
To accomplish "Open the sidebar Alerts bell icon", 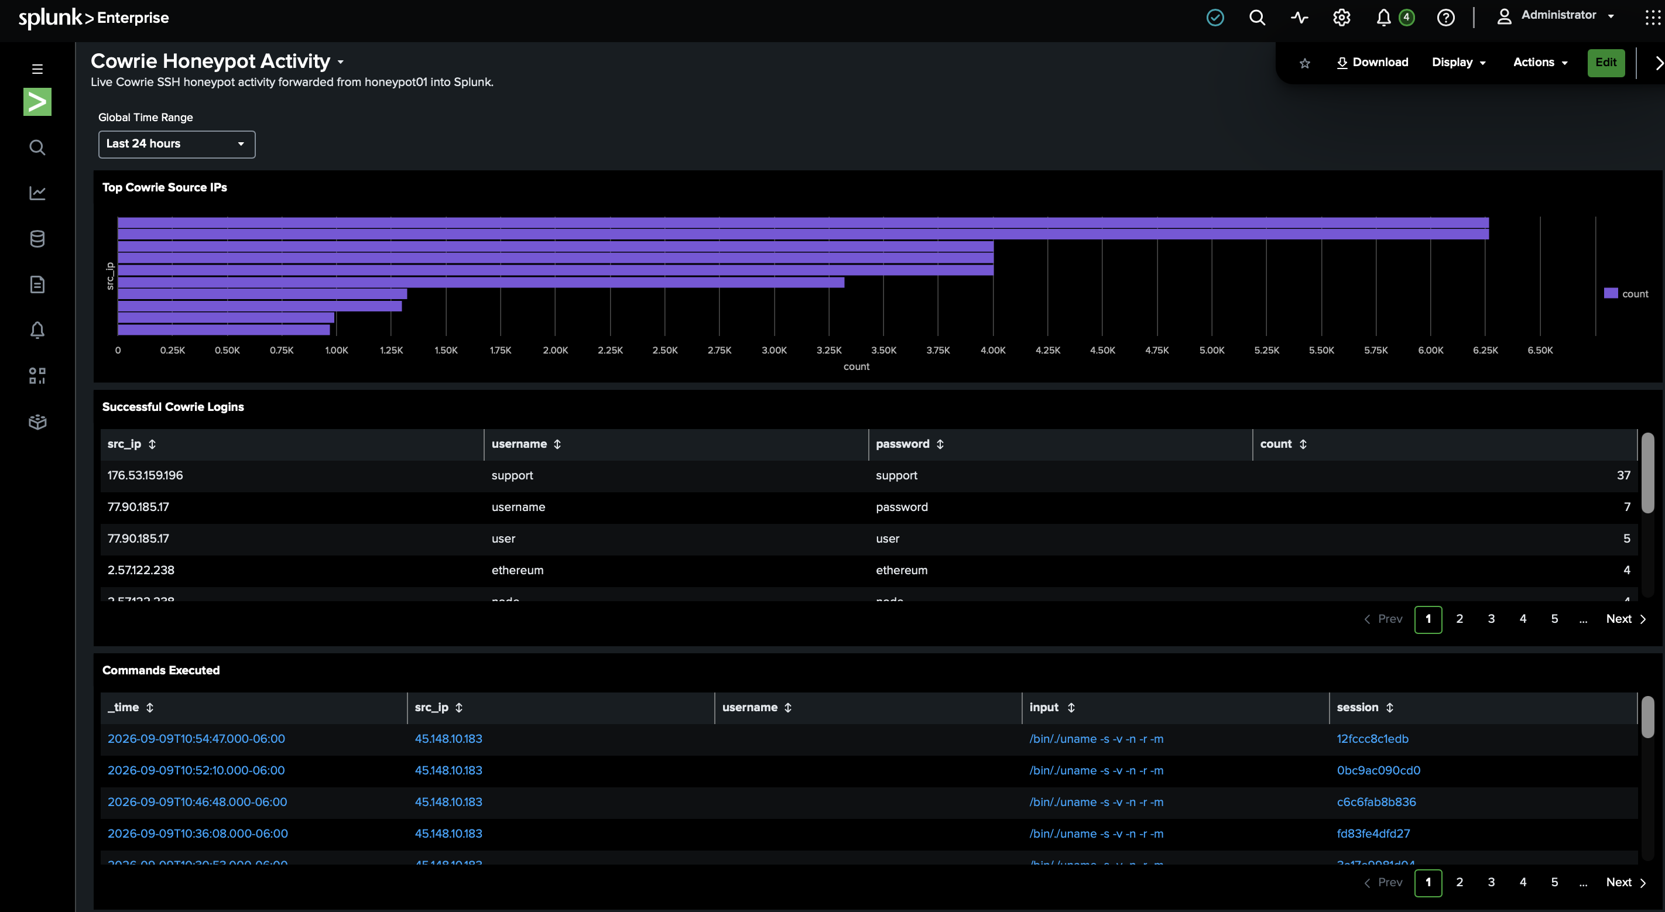I will point(37,330).
